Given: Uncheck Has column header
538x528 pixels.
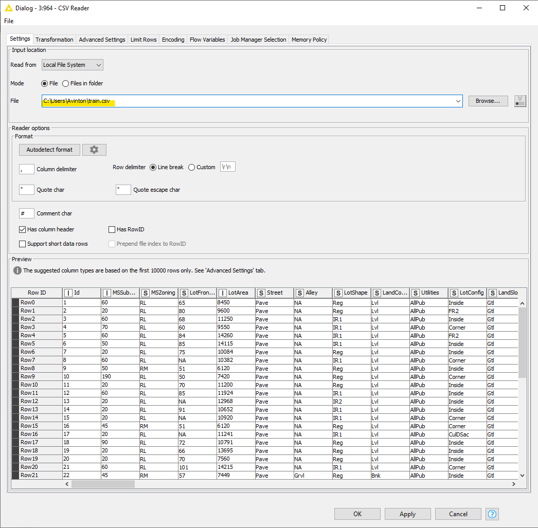Looking at the screenshot, I should pyautogui.click(x=22, y=229).
